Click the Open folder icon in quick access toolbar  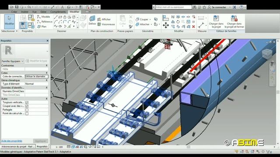coord(12,7)
